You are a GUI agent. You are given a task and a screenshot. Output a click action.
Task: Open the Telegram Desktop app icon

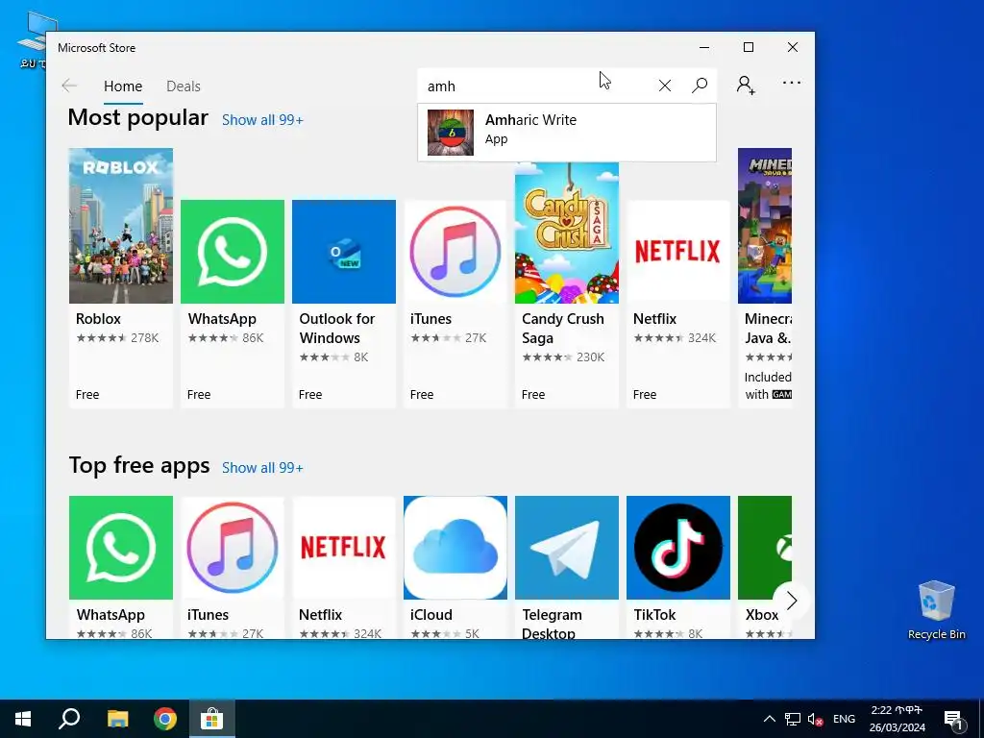tap(567, 548)
